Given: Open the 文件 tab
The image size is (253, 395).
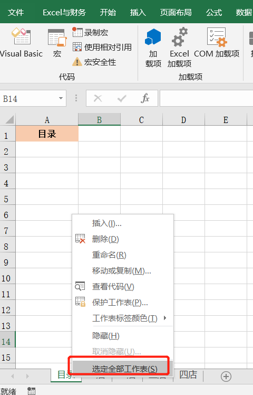Looking at the screenshot, I should (x=16, y=12).
